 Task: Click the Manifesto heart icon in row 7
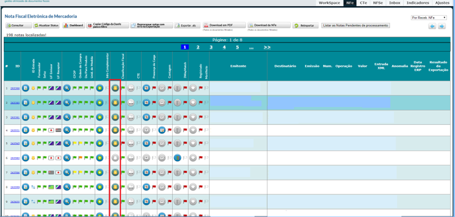tap(193, 173)
